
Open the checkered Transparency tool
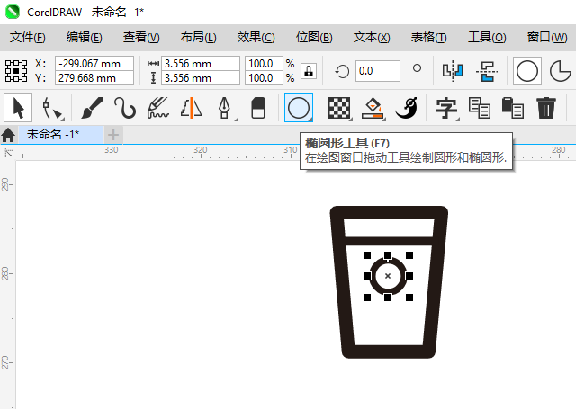coord(338,108)
